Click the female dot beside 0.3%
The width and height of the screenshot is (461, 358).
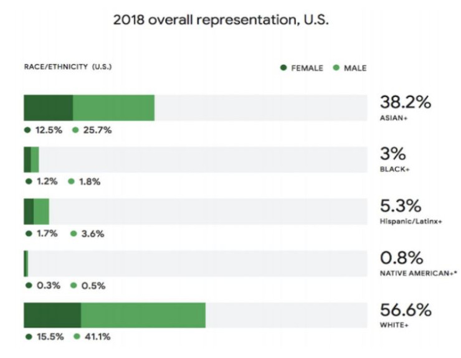(x=27, y=286)
